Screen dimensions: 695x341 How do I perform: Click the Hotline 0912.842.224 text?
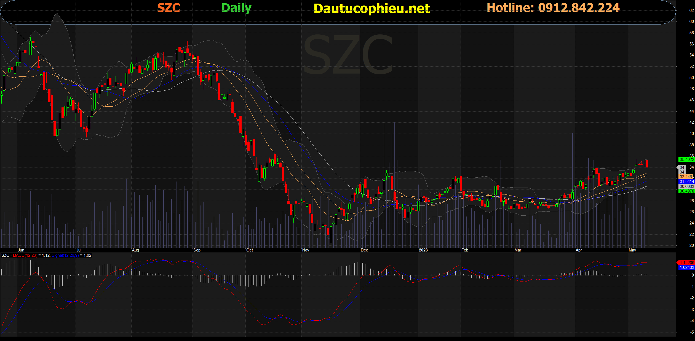[553, 8]
